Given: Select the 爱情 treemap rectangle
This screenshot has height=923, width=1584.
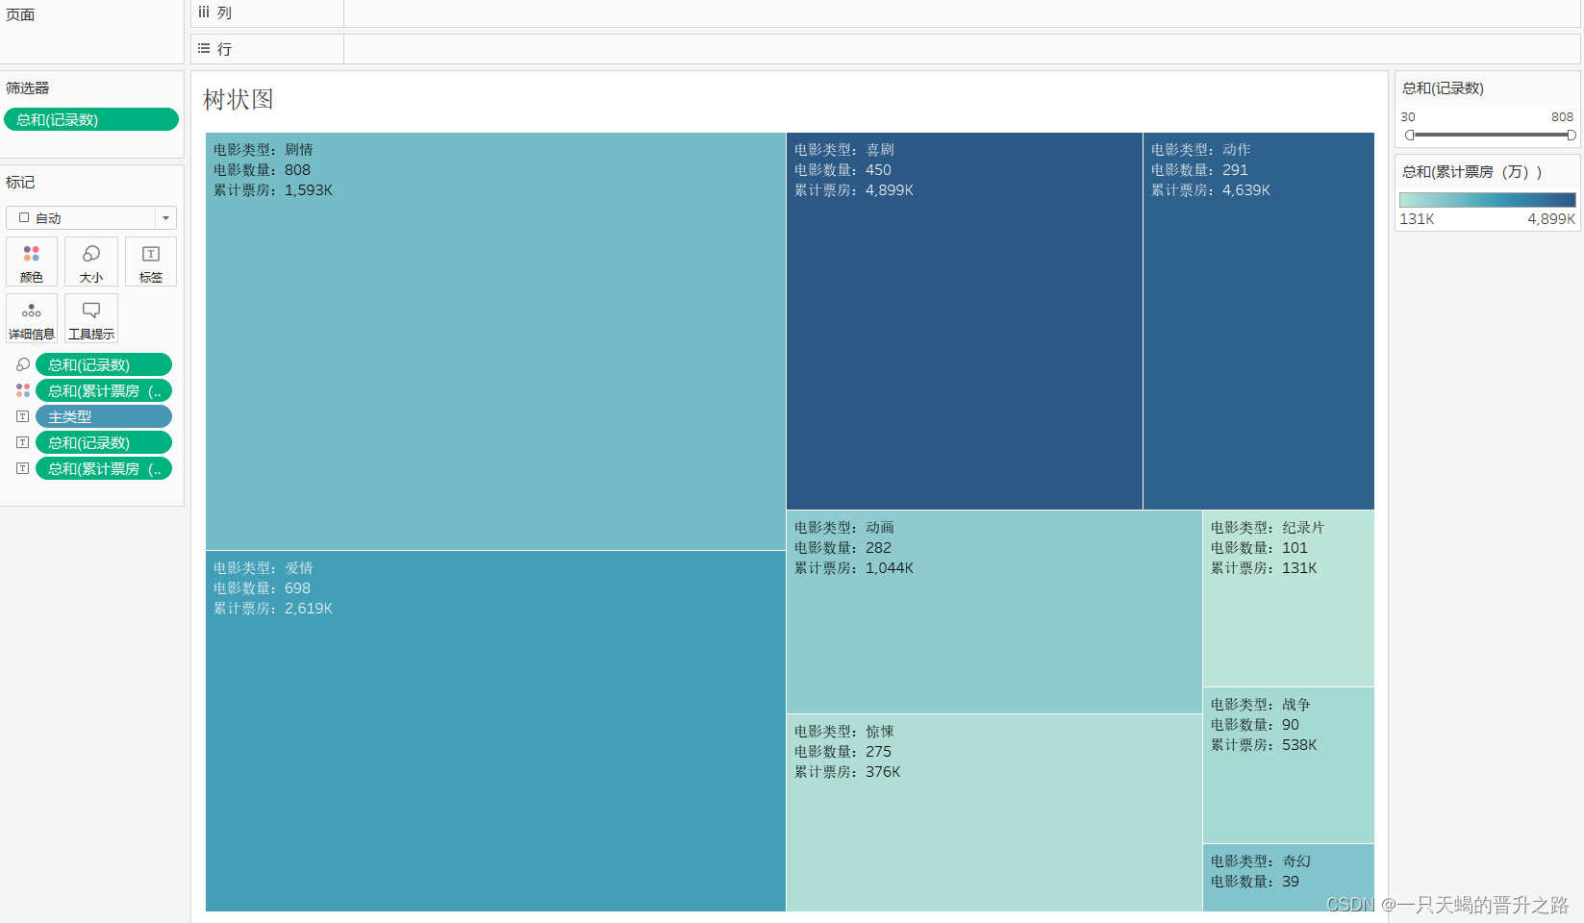Looking at the screenshot, I should tap(495, 731).
